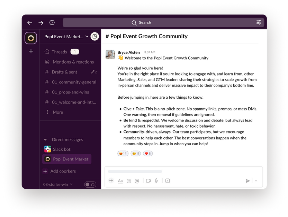Open Bryce Alsten's name link

click(x=128, y=52)
